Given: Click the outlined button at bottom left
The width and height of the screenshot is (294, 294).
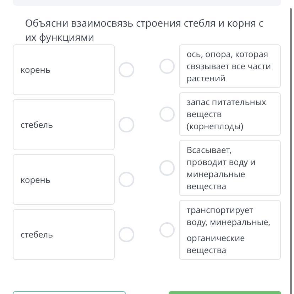Looking at the screenshot, I should click(69, 293).
